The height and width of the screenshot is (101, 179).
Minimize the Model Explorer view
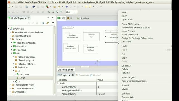(x=48, y=18)
